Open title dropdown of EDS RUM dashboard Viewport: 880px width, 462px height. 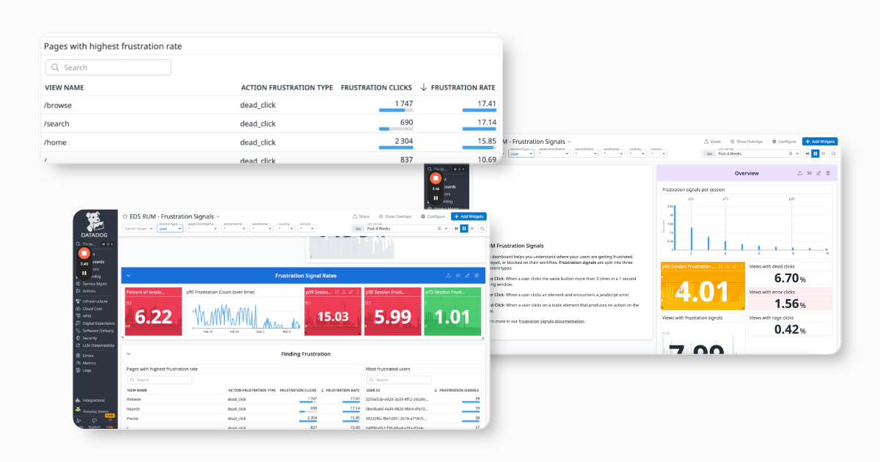pyautogui.click(x=219, y=216)
